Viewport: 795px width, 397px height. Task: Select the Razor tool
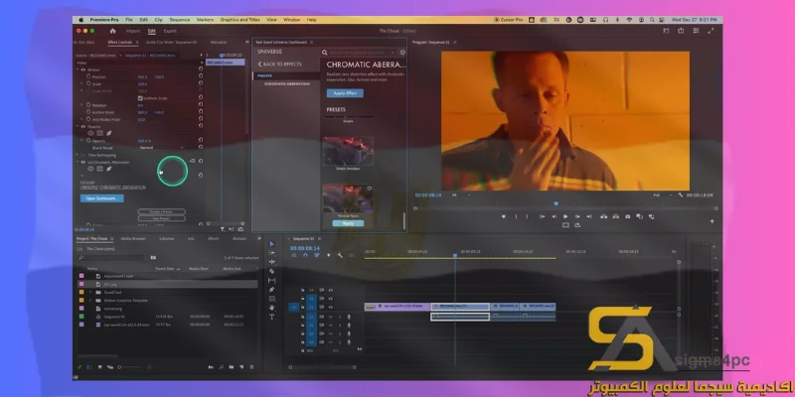[x=271, y=271]
